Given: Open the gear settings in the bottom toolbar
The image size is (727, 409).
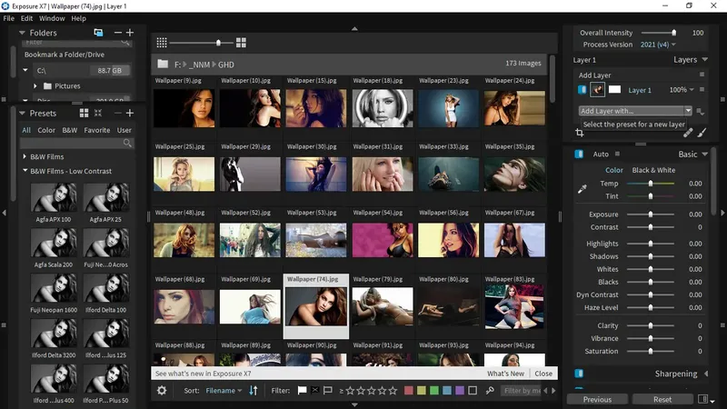Looking at the screenshot, I should click(x=162, y=391).
